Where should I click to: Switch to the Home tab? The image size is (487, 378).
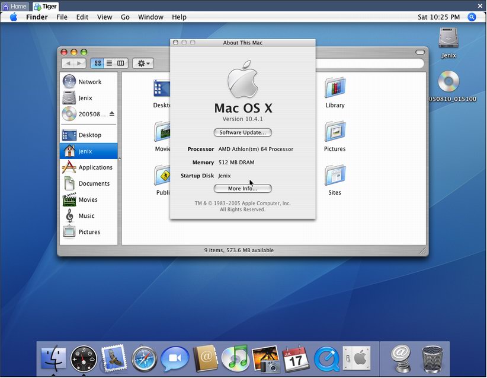(x=15, y=6)
